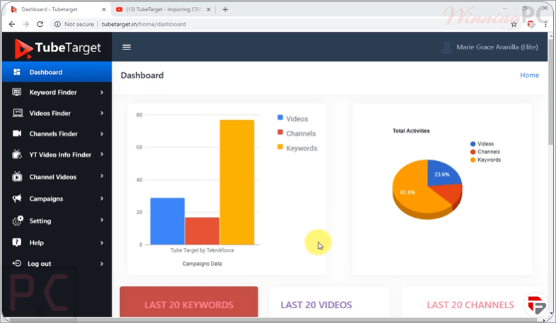Expand the Channel Videos submenu chevron
The height and width of the screenshot is (323, 556).
[102, 176]
